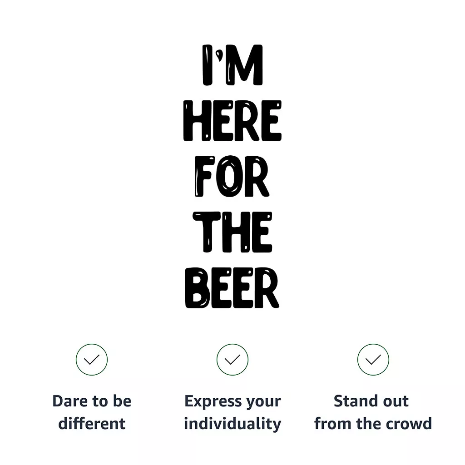Click the large word HERE
Image resolution: width=465 pixels, height=465 pixels.
point(232,121)
